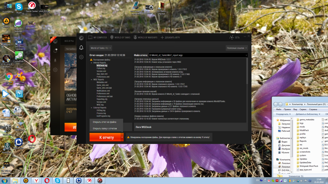
Task: Launch The Witcher 3 Wild Hunt shortcut
Action: (x=6, y=168)
